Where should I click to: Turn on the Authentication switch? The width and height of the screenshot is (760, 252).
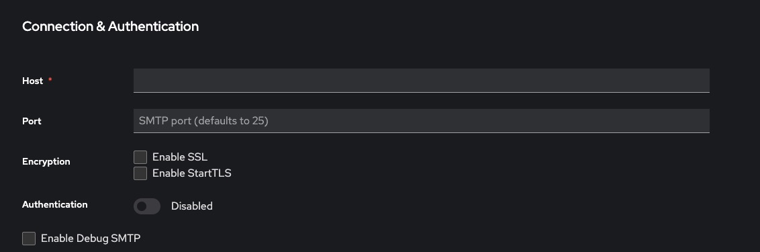tap(147, 206)
